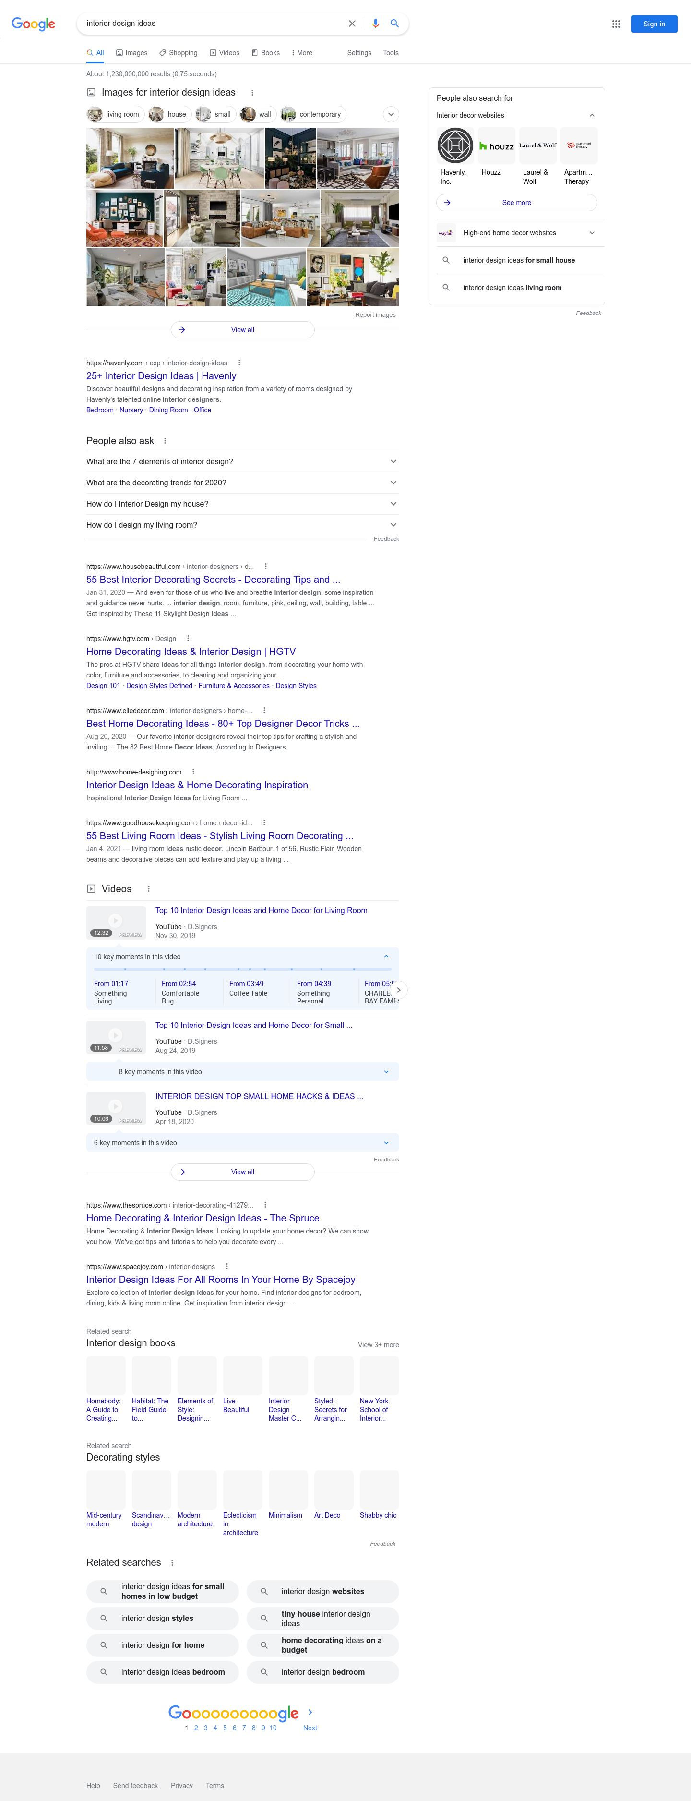Submit search with magnifier icon
Viewport: 691px width, 1801px height.
point(395,24)
